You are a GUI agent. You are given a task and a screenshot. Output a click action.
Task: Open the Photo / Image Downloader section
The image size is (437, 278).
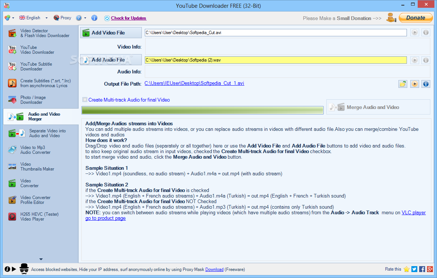tap(41, 100)
